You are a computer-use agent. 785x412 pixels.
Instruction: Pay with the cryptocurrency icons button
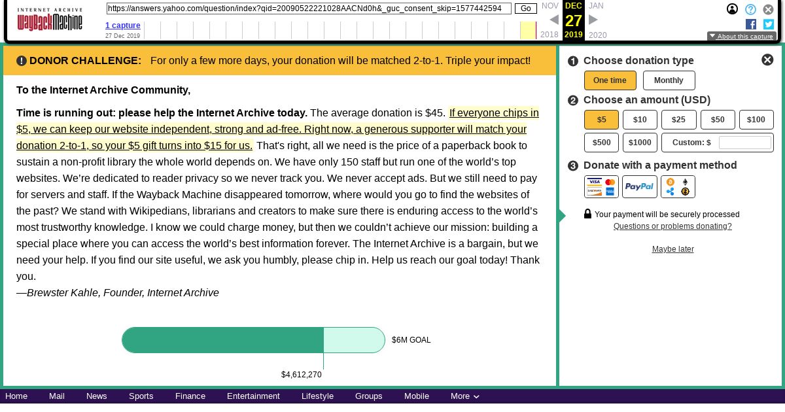click(678, 186)
